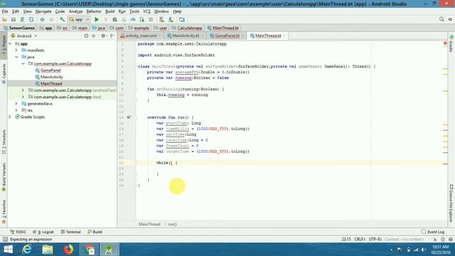Viewport: 455px width, 256px height.
Task: Click the red error indicator in editor
Action: click(x=445, y=43)
